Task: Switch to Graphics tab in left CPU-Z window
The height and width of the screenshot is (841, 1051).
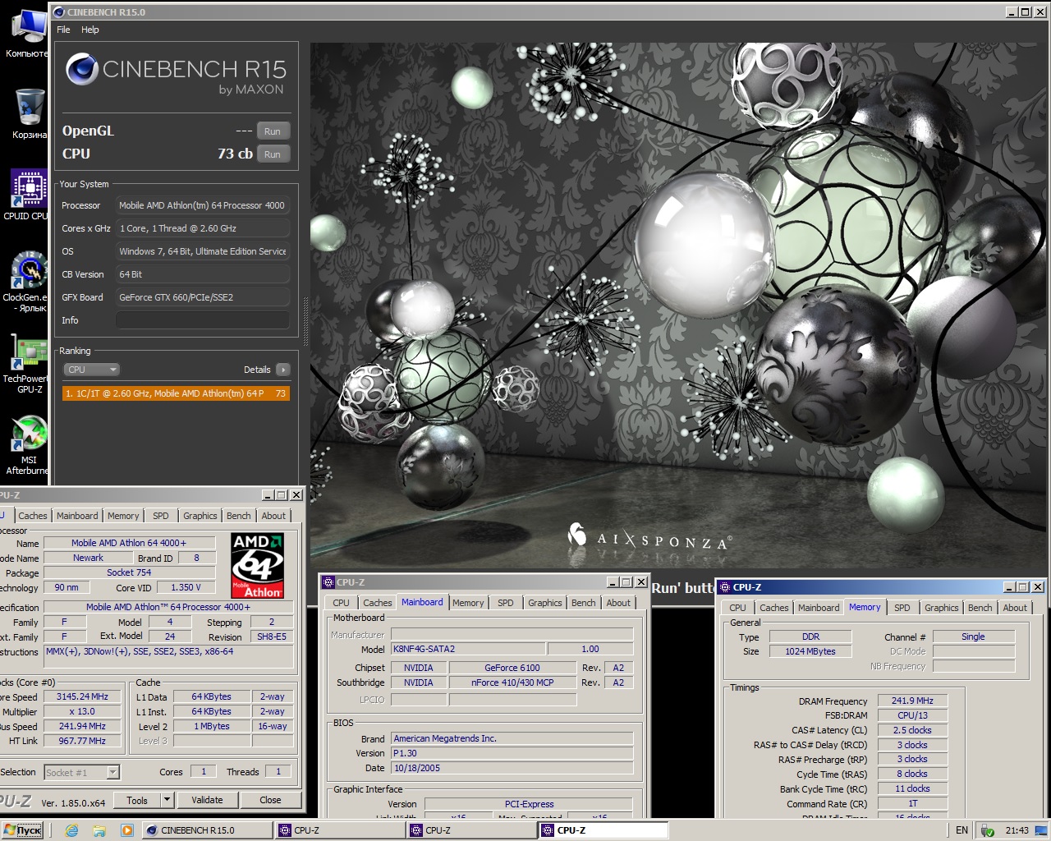Action: pos(200,516)
